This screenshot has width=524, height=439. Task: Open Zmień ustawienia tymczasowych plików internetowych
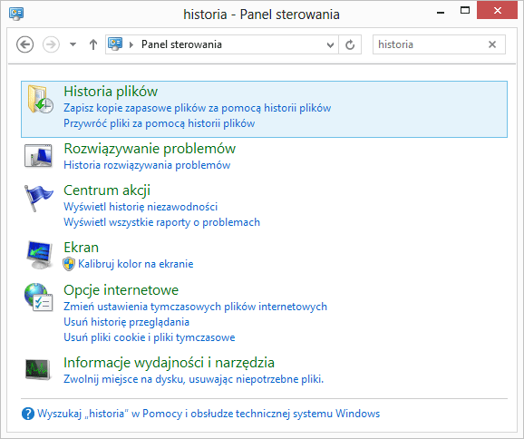195,307
